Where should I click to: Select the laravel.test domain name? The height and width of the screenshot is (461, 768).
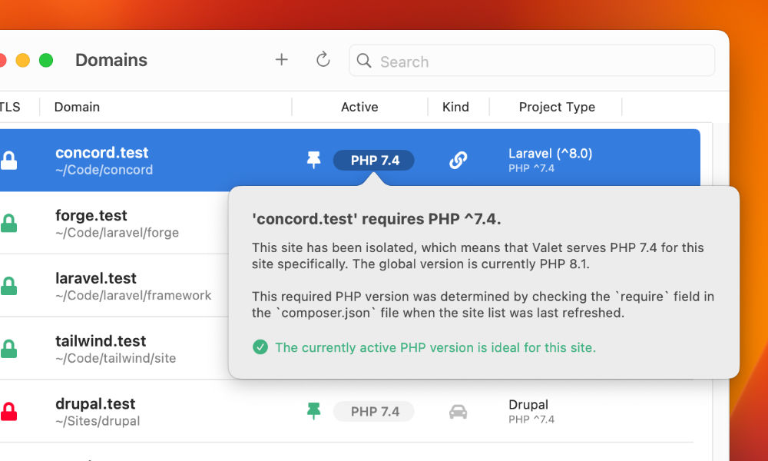point(96,278)
